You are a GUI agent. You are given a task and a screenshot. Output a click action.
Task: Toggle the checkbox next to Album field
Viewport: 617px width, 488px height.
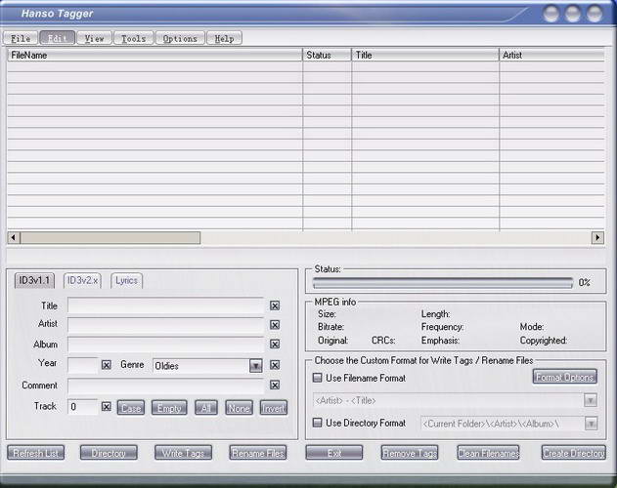point(275,345)
